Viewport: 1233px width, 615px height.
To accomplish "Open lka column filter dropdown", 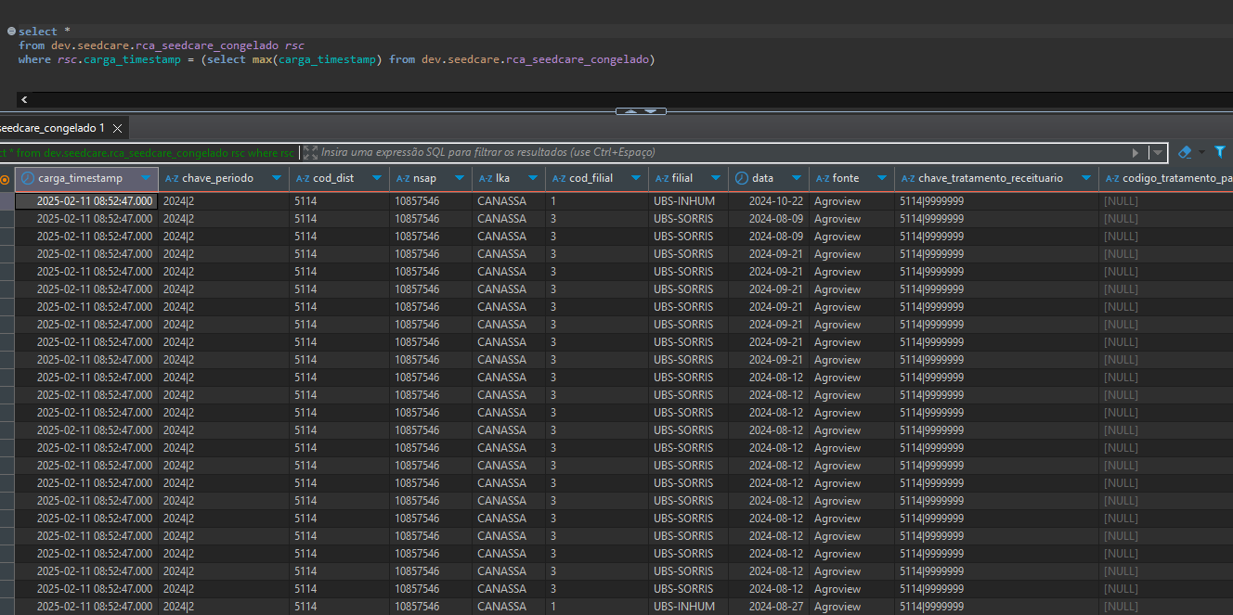I will tap(533, 178).
